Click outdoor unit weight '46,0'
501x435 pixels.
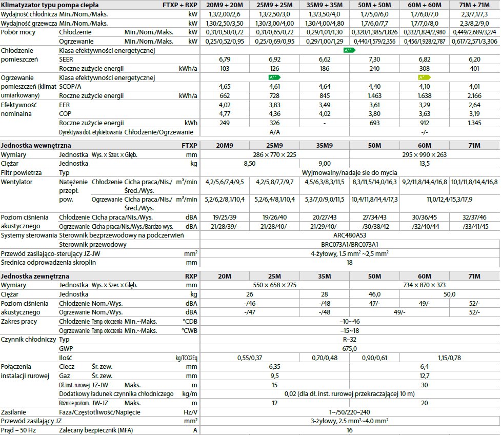pos(374,294)
